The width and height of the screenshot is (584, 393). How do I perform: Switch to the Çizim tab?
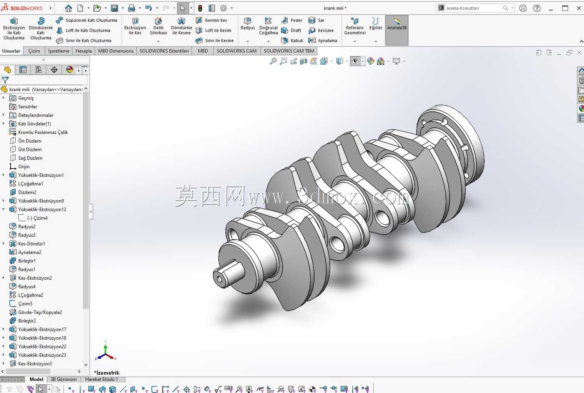point(34,51)
